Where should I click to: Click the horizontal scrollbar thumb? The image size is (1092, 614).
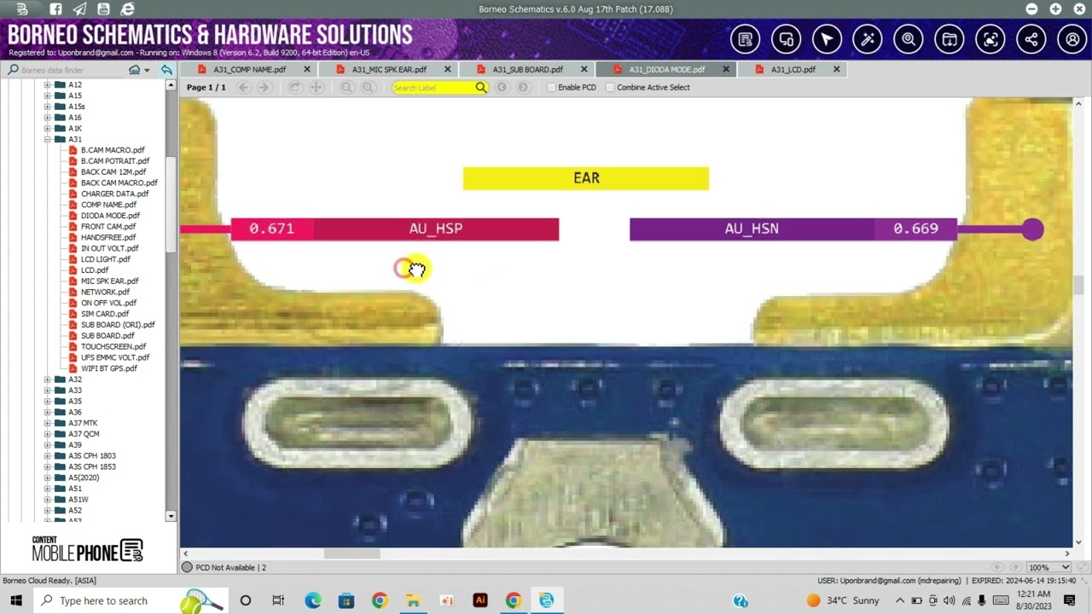(351, 553)
